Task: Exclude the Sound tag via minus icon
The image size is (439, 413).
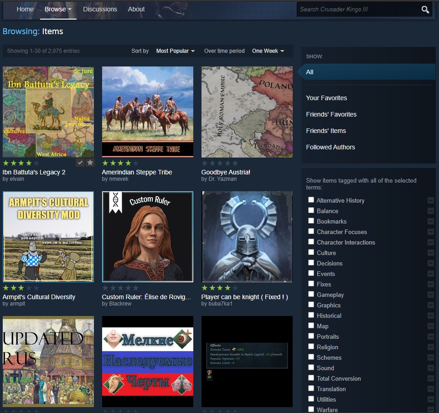Action: point(431,368)
